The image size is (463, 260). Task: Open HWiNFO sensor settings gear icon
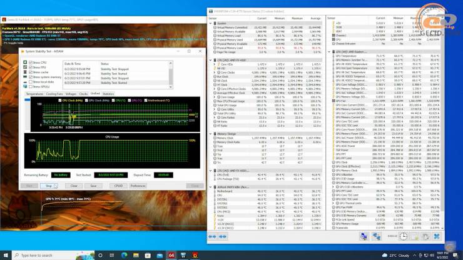point(425,236)
